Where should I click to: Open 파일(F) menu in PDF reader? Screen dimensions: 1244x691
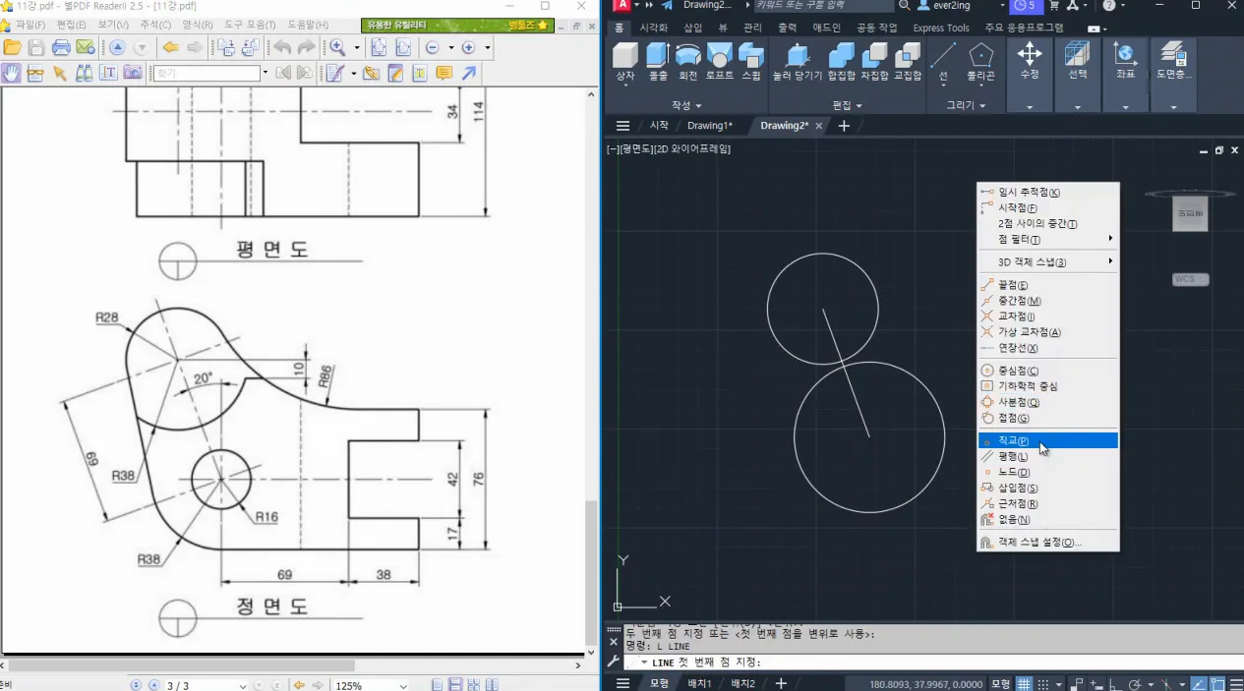coord(30,25)
